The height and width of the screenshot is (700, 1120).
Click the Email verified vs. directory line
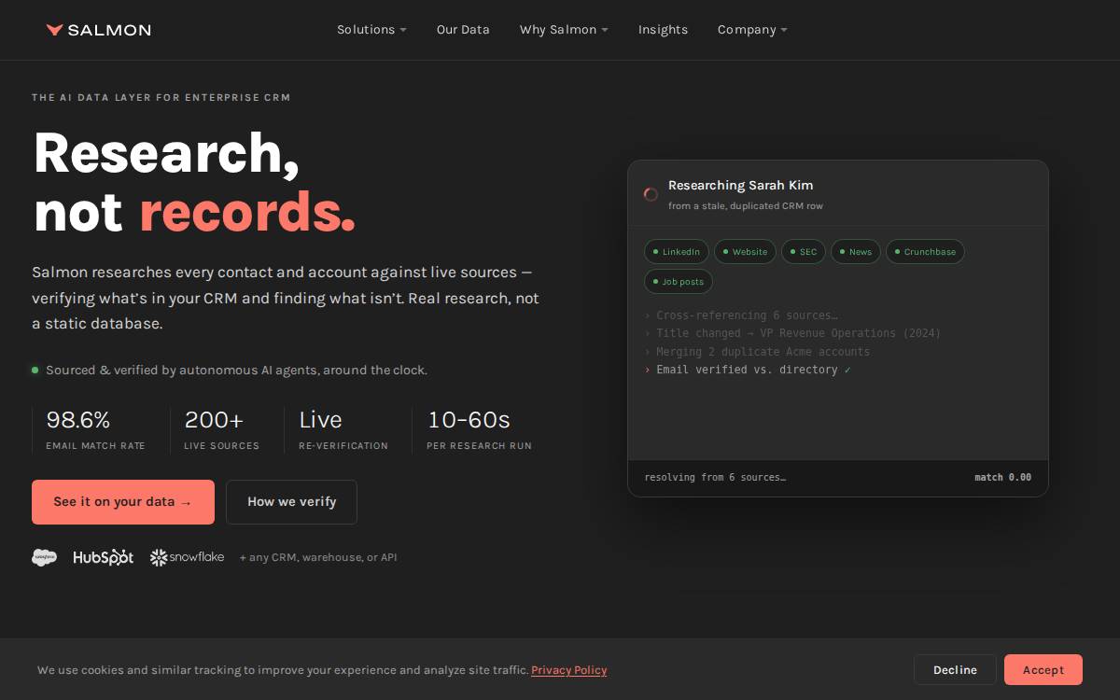748,370
